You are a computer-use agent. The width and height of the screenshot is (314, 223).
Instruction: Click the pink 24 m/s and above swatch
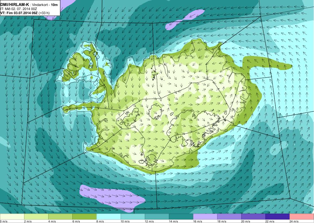click(302, 217)
